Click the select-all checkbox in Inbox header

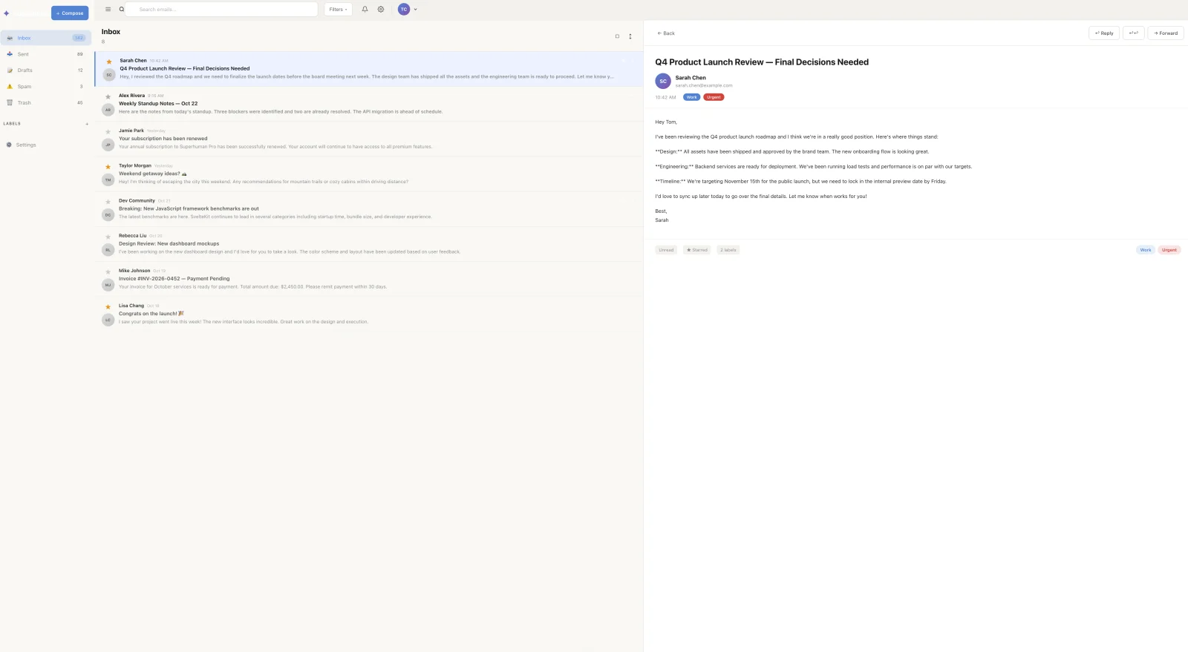coord(617,36)
